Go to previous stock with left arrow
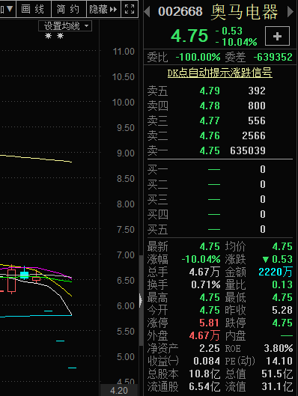Image resolution: width=298 pixels, height=396 pixels. click(x=147, y=12)
